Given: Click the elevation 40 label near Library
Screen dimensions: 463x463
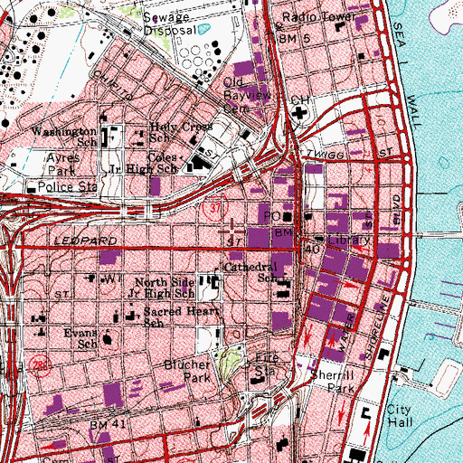Looking at the screenshot, I should [x=312, y=250].
